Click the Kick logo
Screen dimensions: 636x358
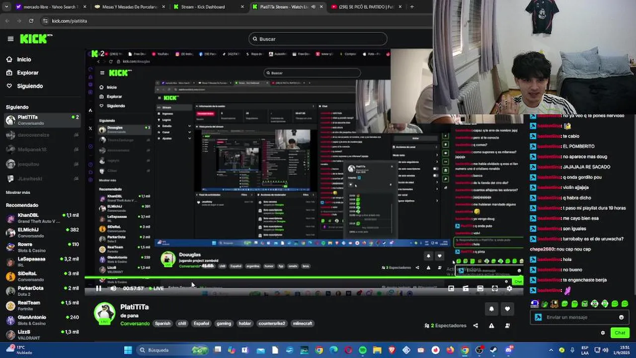click(36, 39)
